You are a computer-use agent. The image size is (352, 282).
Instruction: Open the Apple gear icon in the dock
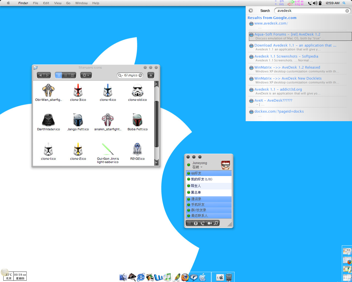click(203, 277)
